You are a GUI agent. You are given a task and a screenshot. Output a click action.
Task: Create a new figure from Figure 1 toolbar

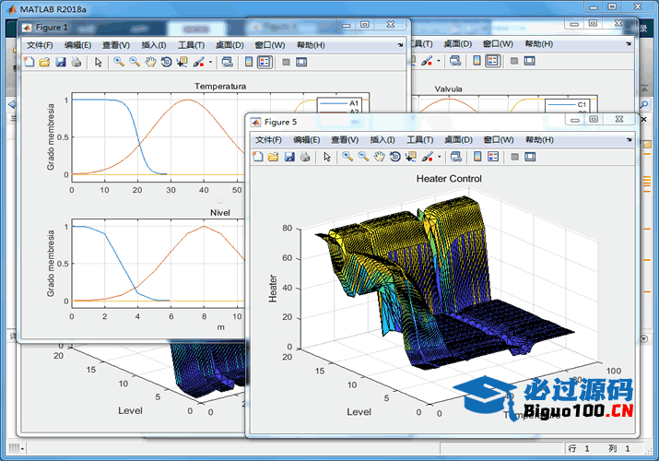coord(29,62)
